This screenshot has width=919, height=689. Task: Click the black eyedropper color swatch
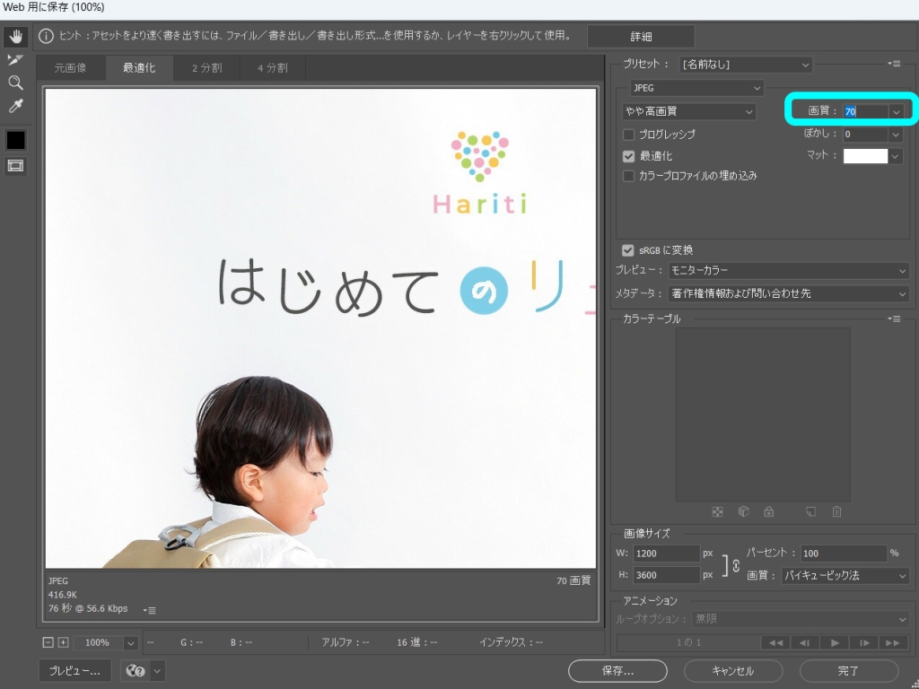point(15,140)
